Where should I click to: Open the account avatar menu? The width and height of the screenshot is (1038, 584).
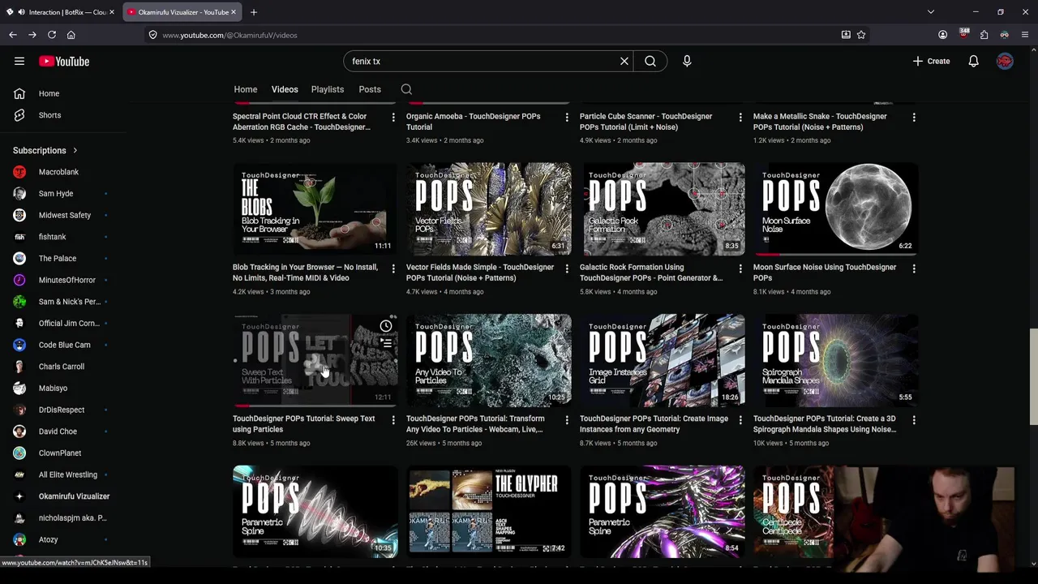pos(1005,61)
